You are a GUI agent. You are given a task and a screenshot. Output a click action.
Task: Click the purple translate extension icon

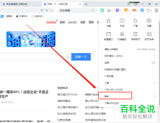tap(117, 10)
